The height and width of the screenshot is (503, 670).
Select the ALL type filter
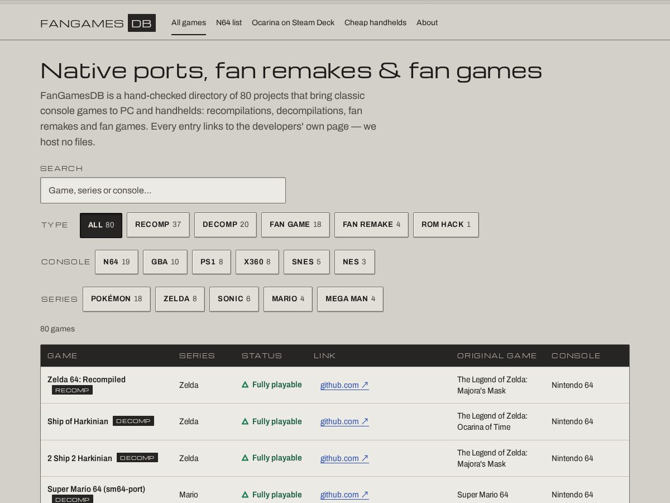[101, 225]
